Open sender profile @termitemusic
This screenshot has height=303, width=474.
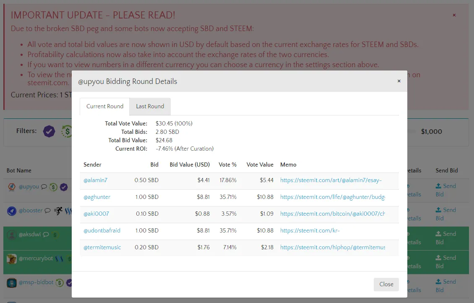point(102,247)
